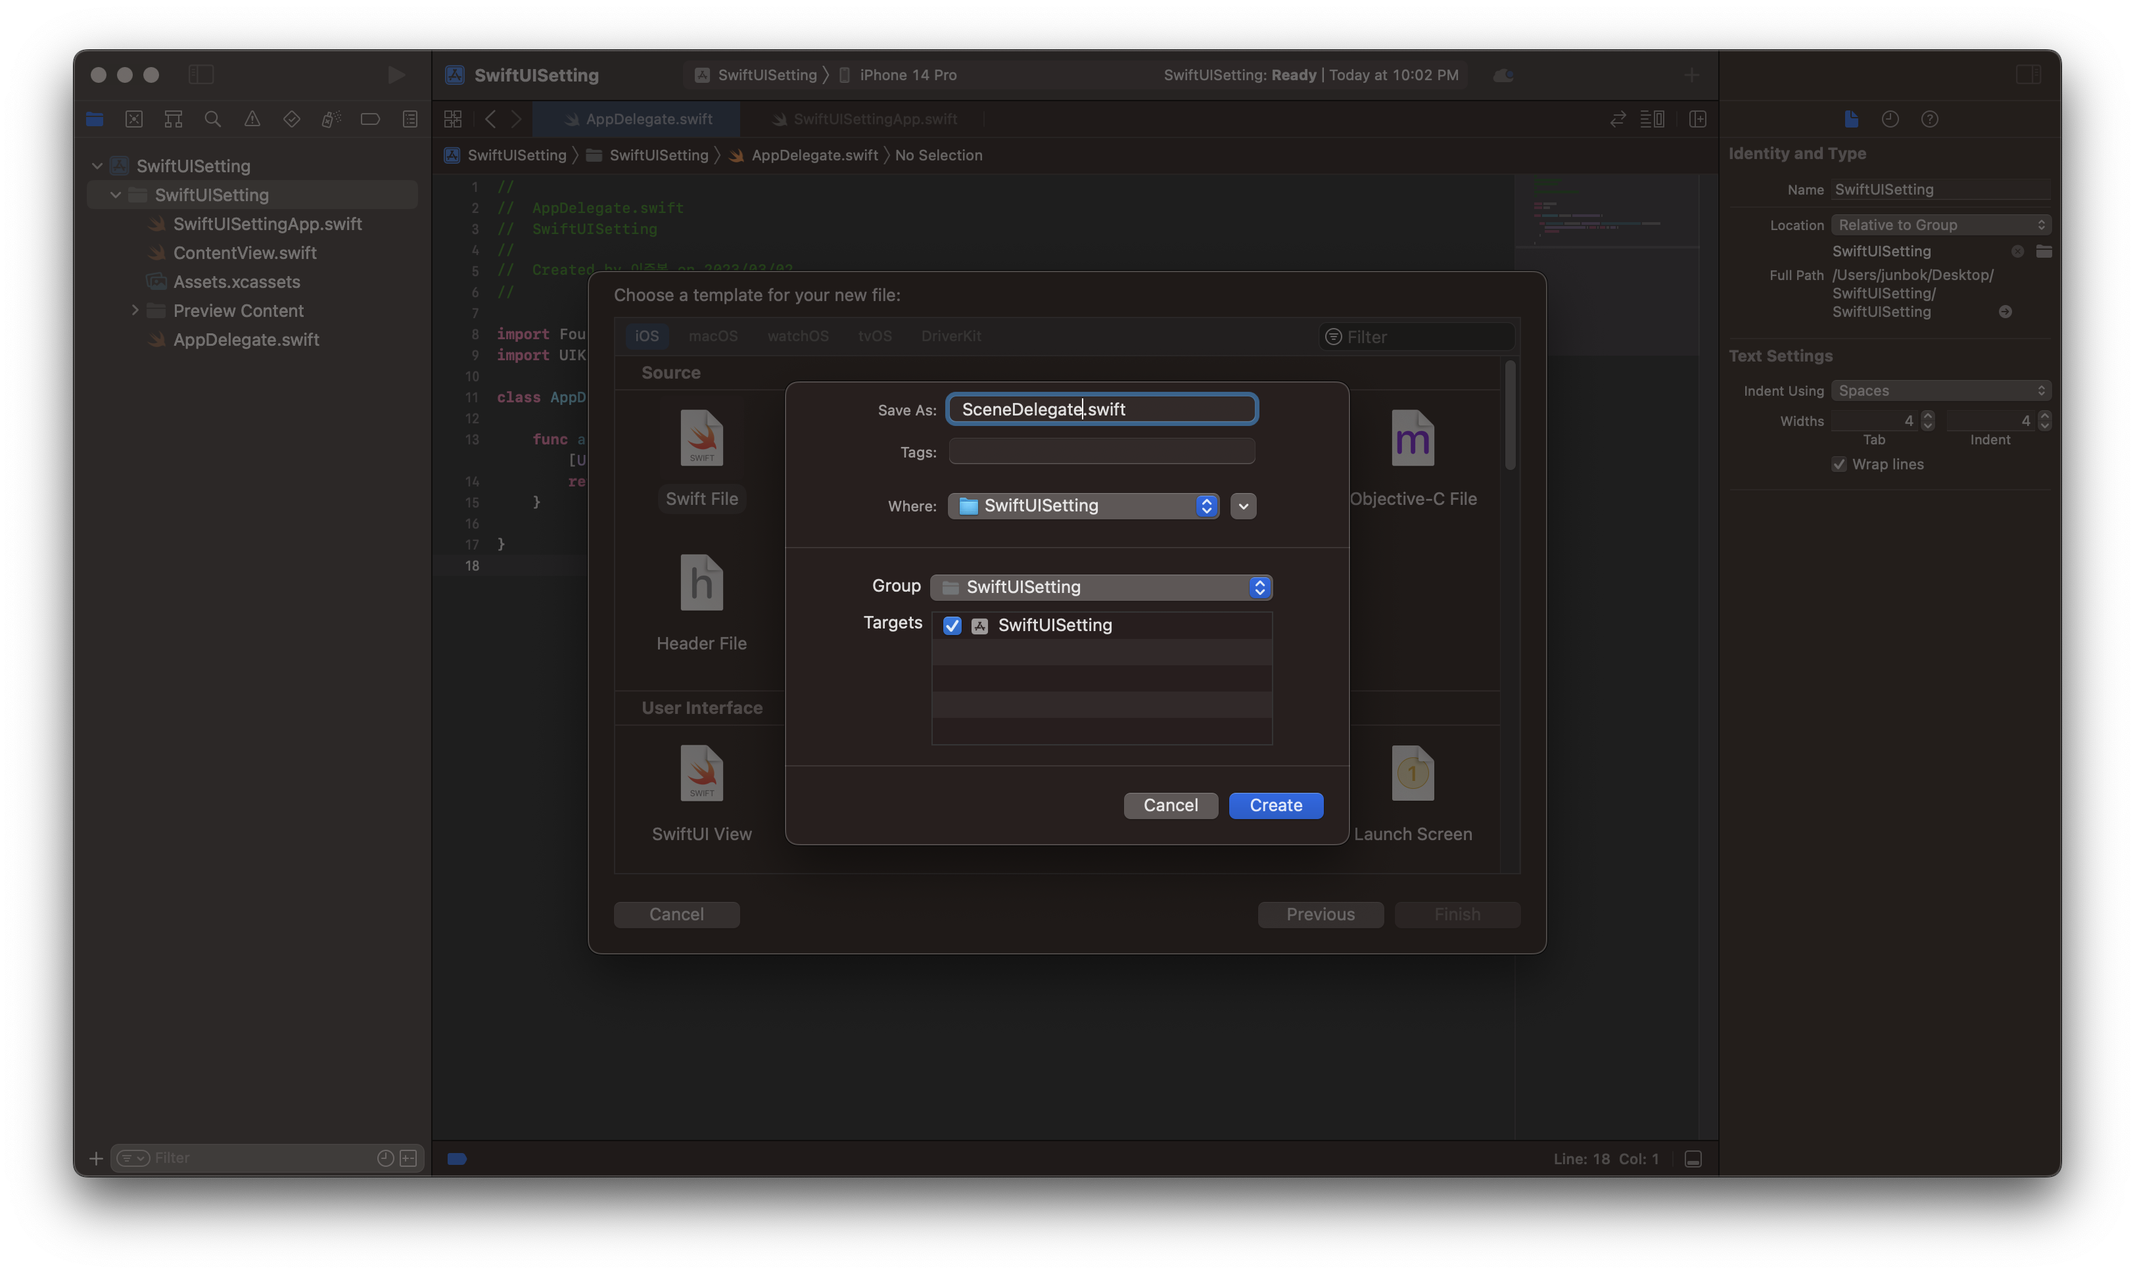Expand the Preview Content folder
The width and height of the screenshot is (2135, 1274).
pos(135,311)
